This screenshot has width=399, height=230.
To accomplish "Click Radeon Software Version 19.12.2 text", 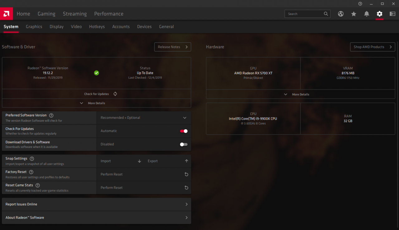I will (48, 73).
